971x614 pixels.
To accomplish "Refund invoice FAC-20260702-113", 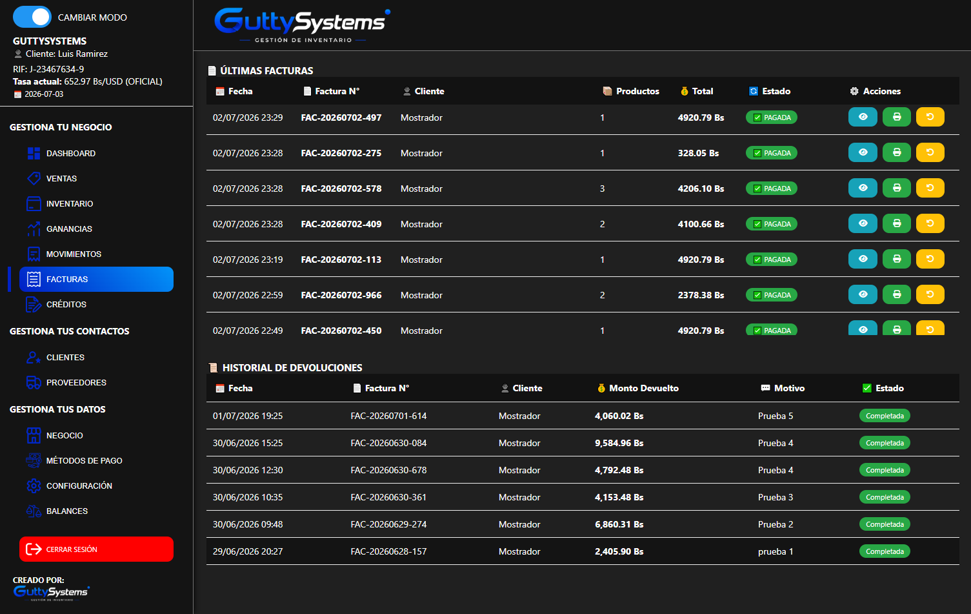I will [930, 259].
